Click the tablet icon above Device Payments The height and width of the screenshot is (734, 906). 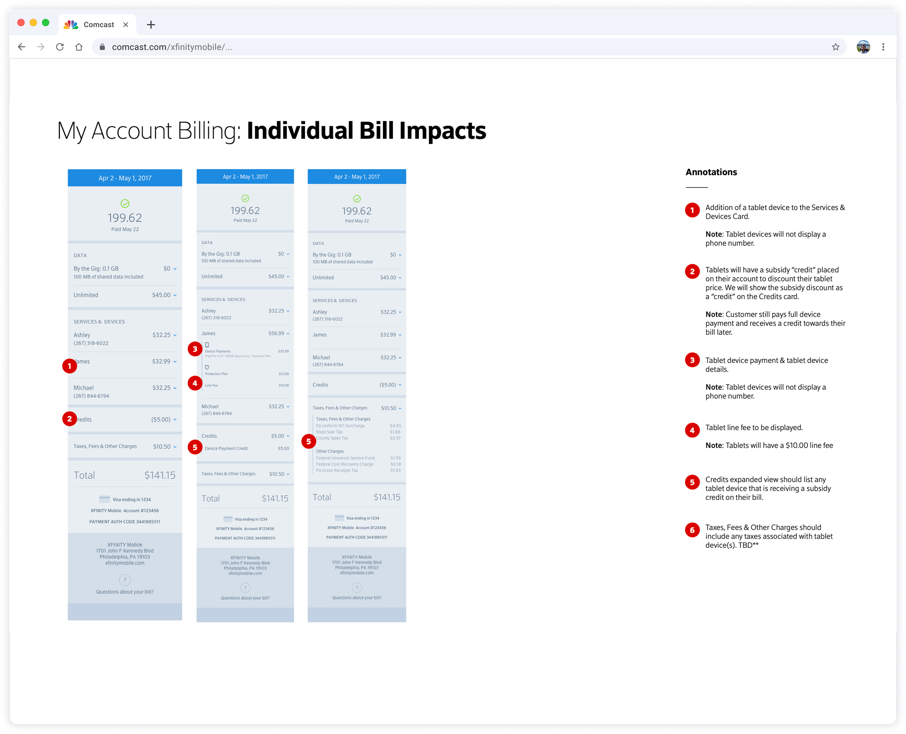pos(207,345)
